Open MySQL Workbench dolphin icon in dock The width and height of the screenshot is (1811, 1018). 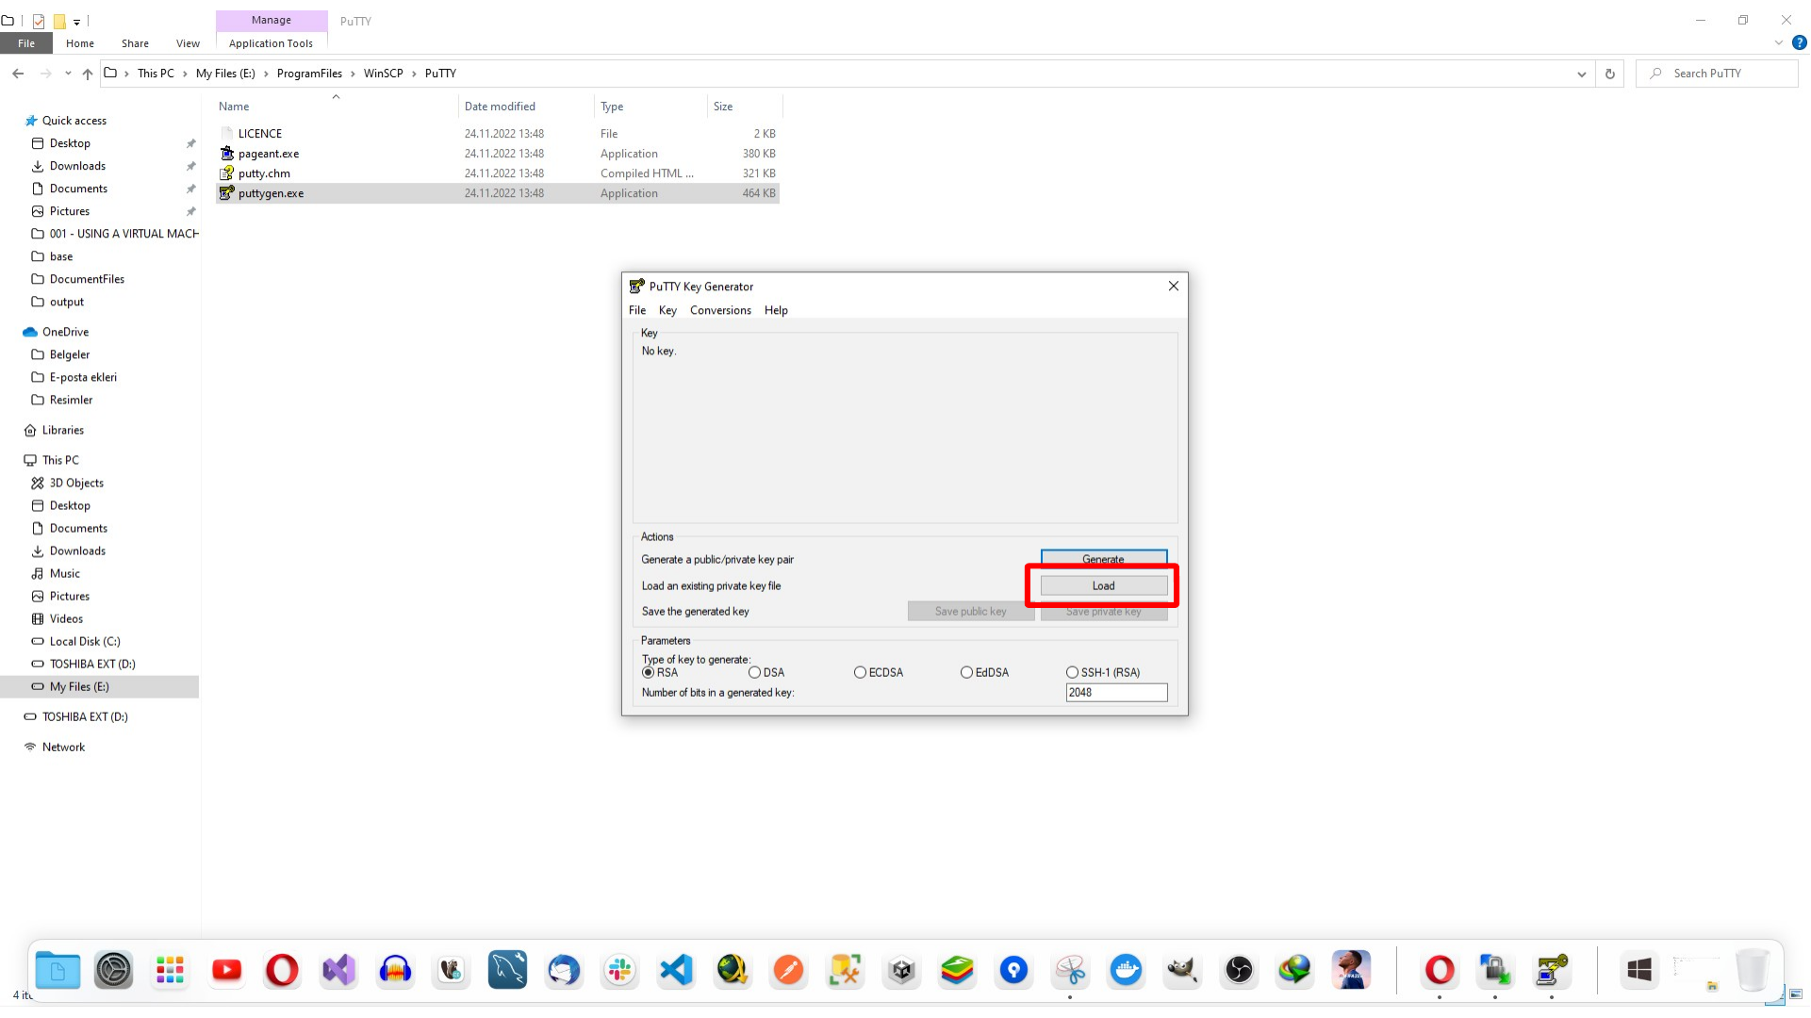click(x=507, y=970)
